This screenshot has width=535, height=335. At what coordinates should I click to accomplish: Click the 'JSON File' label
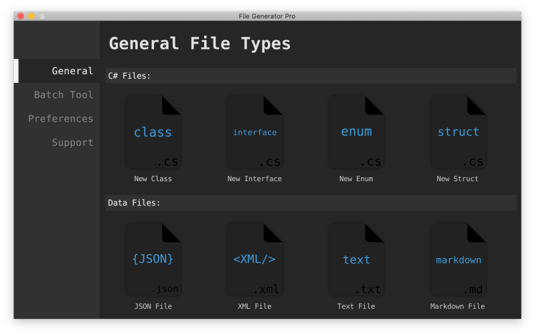[153, 306]
